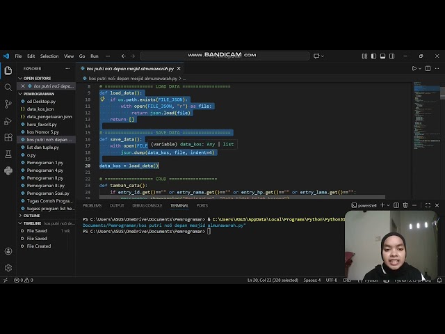Open data_pengeluaran.json file in explorer
The image size is (445, 334).
click(49, 116)
